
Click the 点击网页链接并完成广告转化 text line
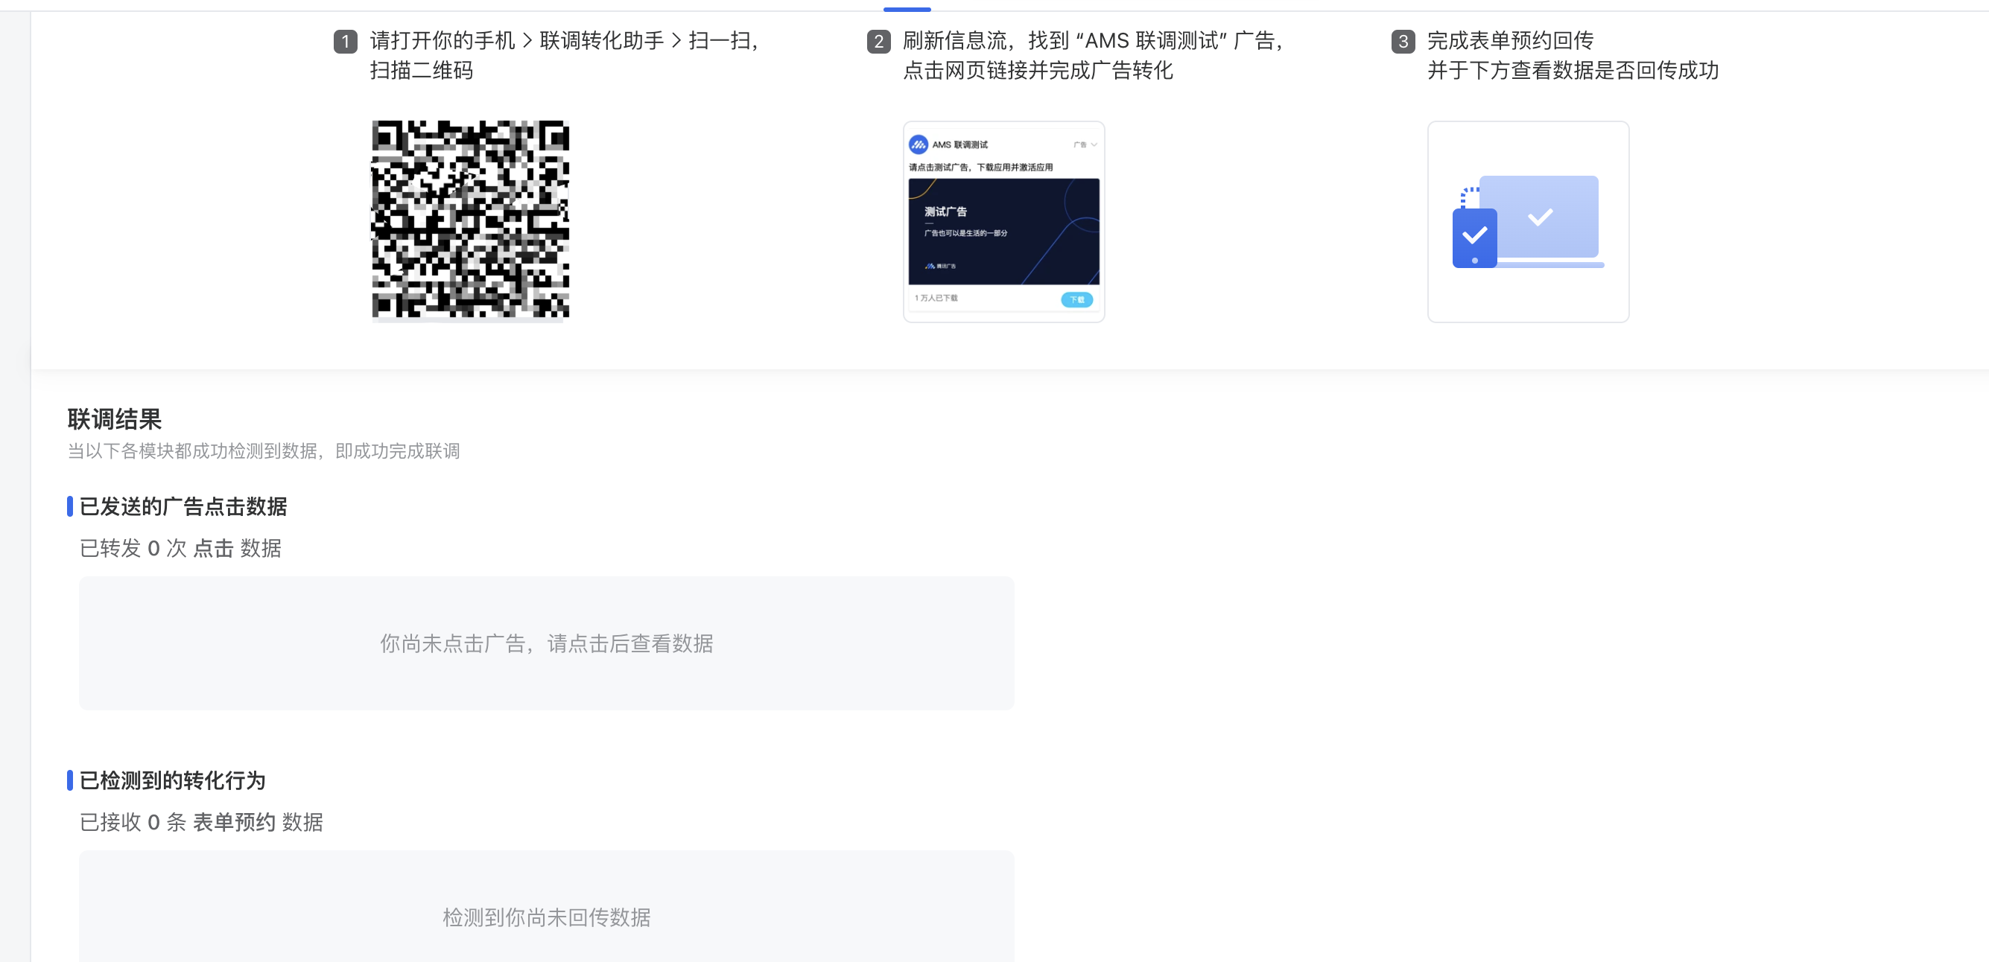[1038, 70]
